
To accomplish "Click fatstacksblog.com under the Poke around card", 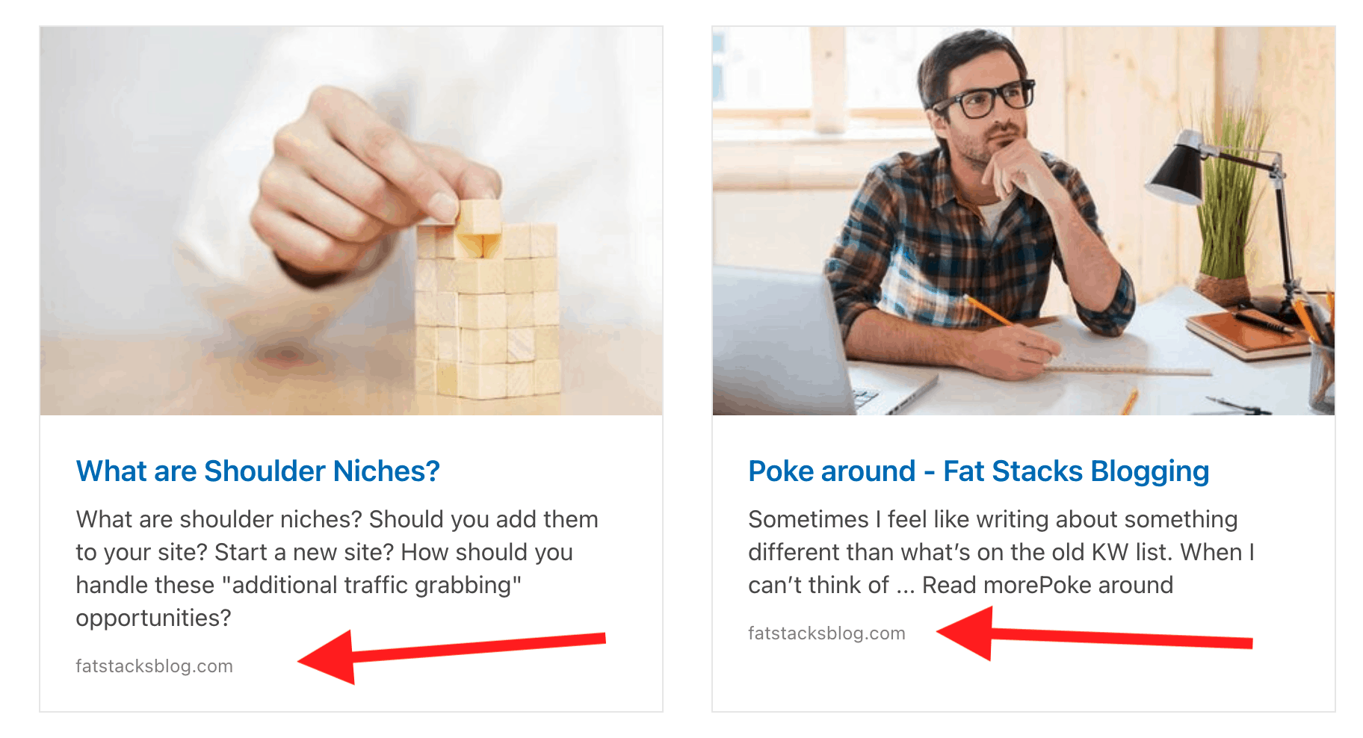I will (x=826, y=633).
